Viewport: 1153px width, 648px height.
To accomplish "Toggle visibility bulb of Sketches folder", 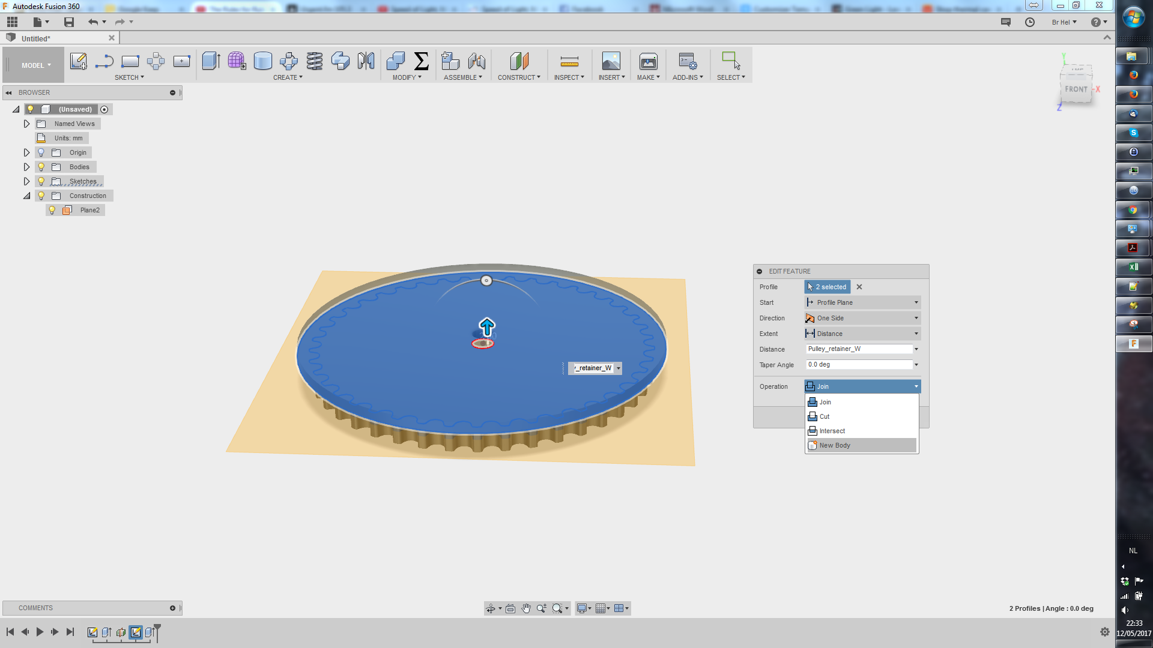I will tap(41, 181).
